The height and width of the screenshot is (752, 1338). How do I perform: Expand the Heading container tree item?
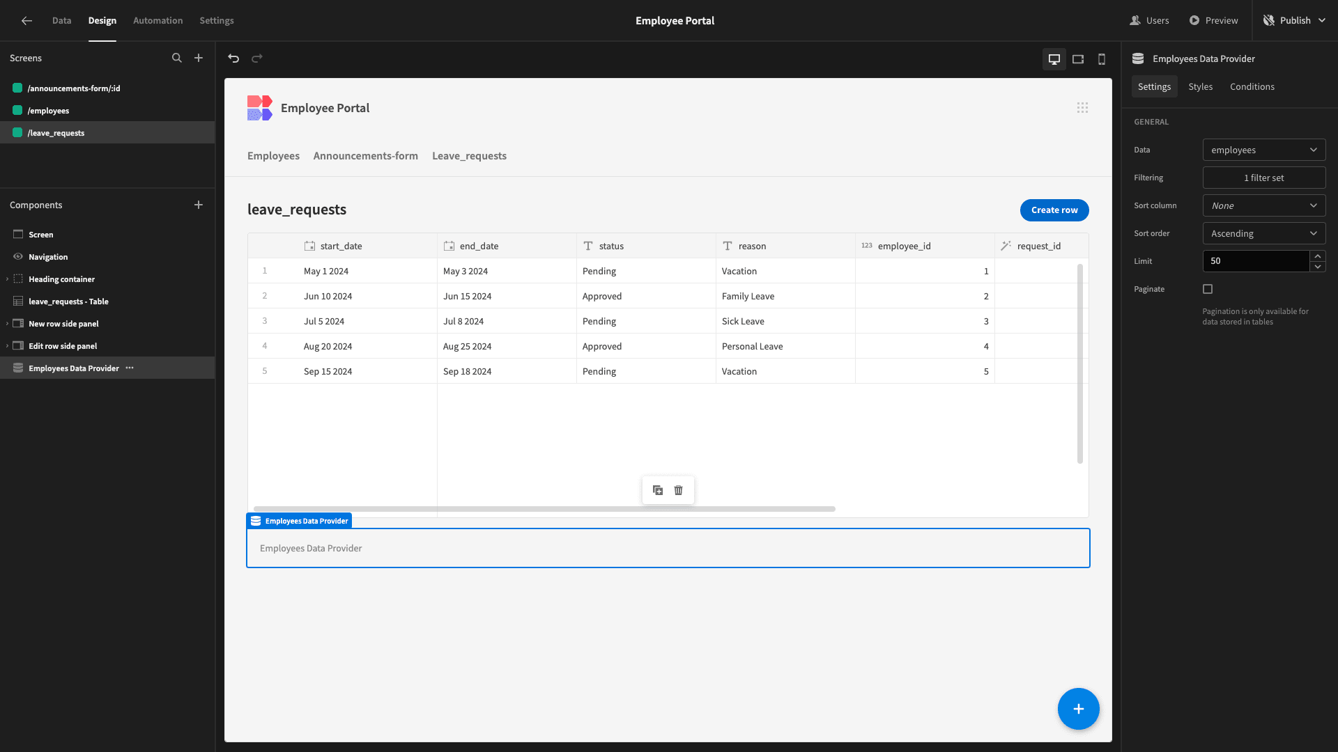tap(7, 279)
